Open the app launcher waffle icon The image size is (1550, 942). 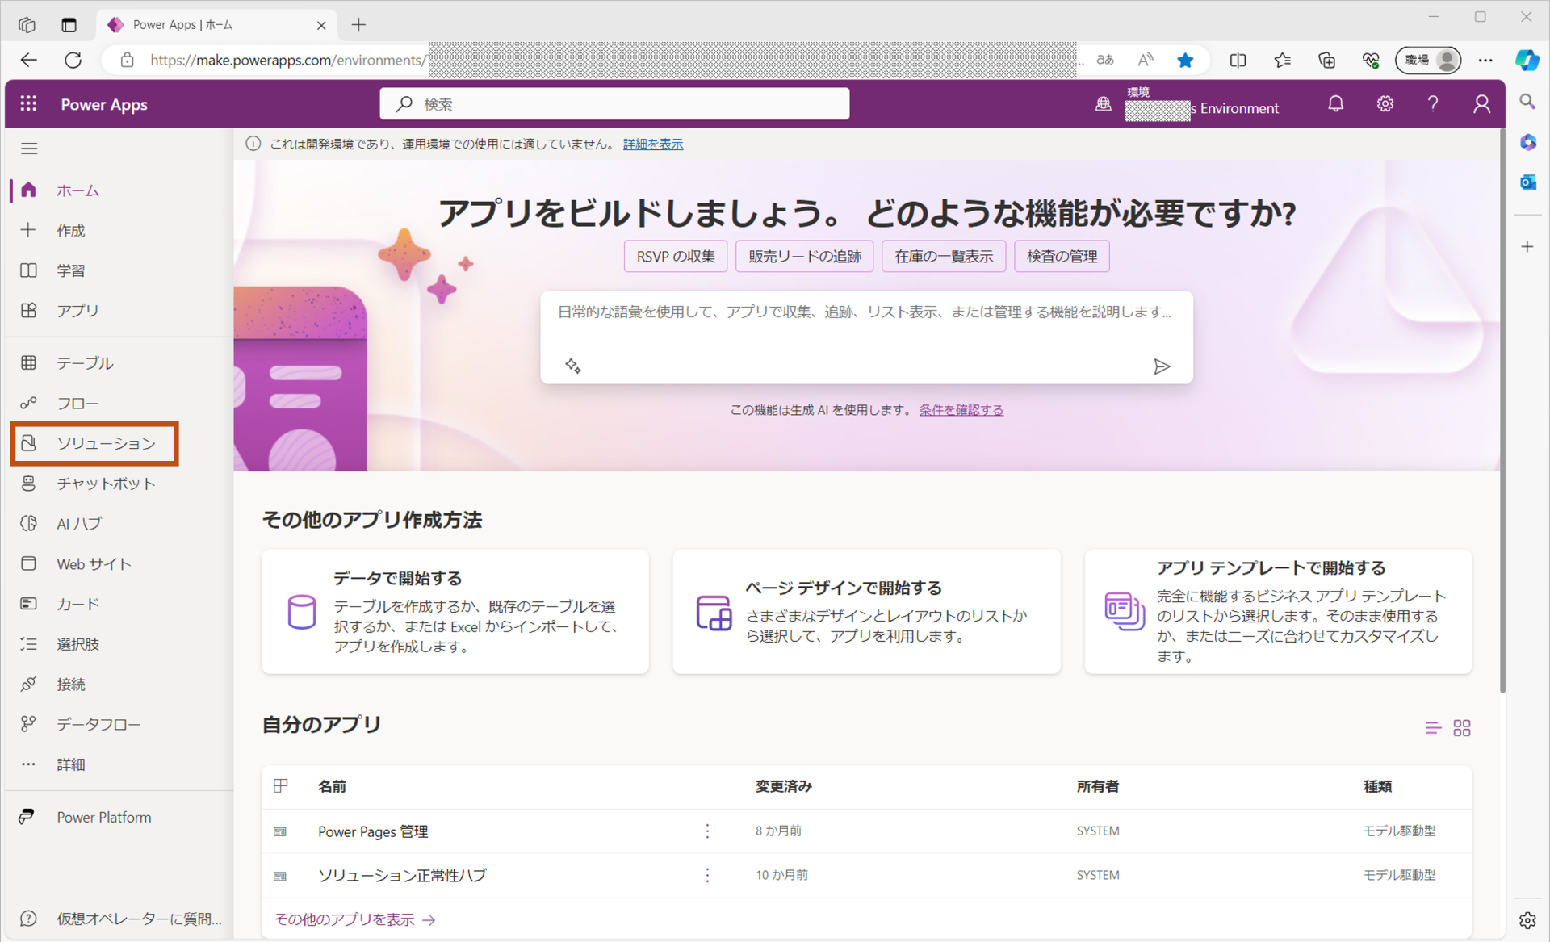click(28, 104)
